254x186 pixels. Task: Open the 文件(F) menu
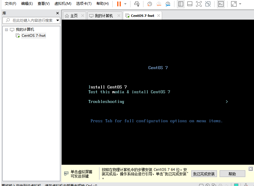11,4
